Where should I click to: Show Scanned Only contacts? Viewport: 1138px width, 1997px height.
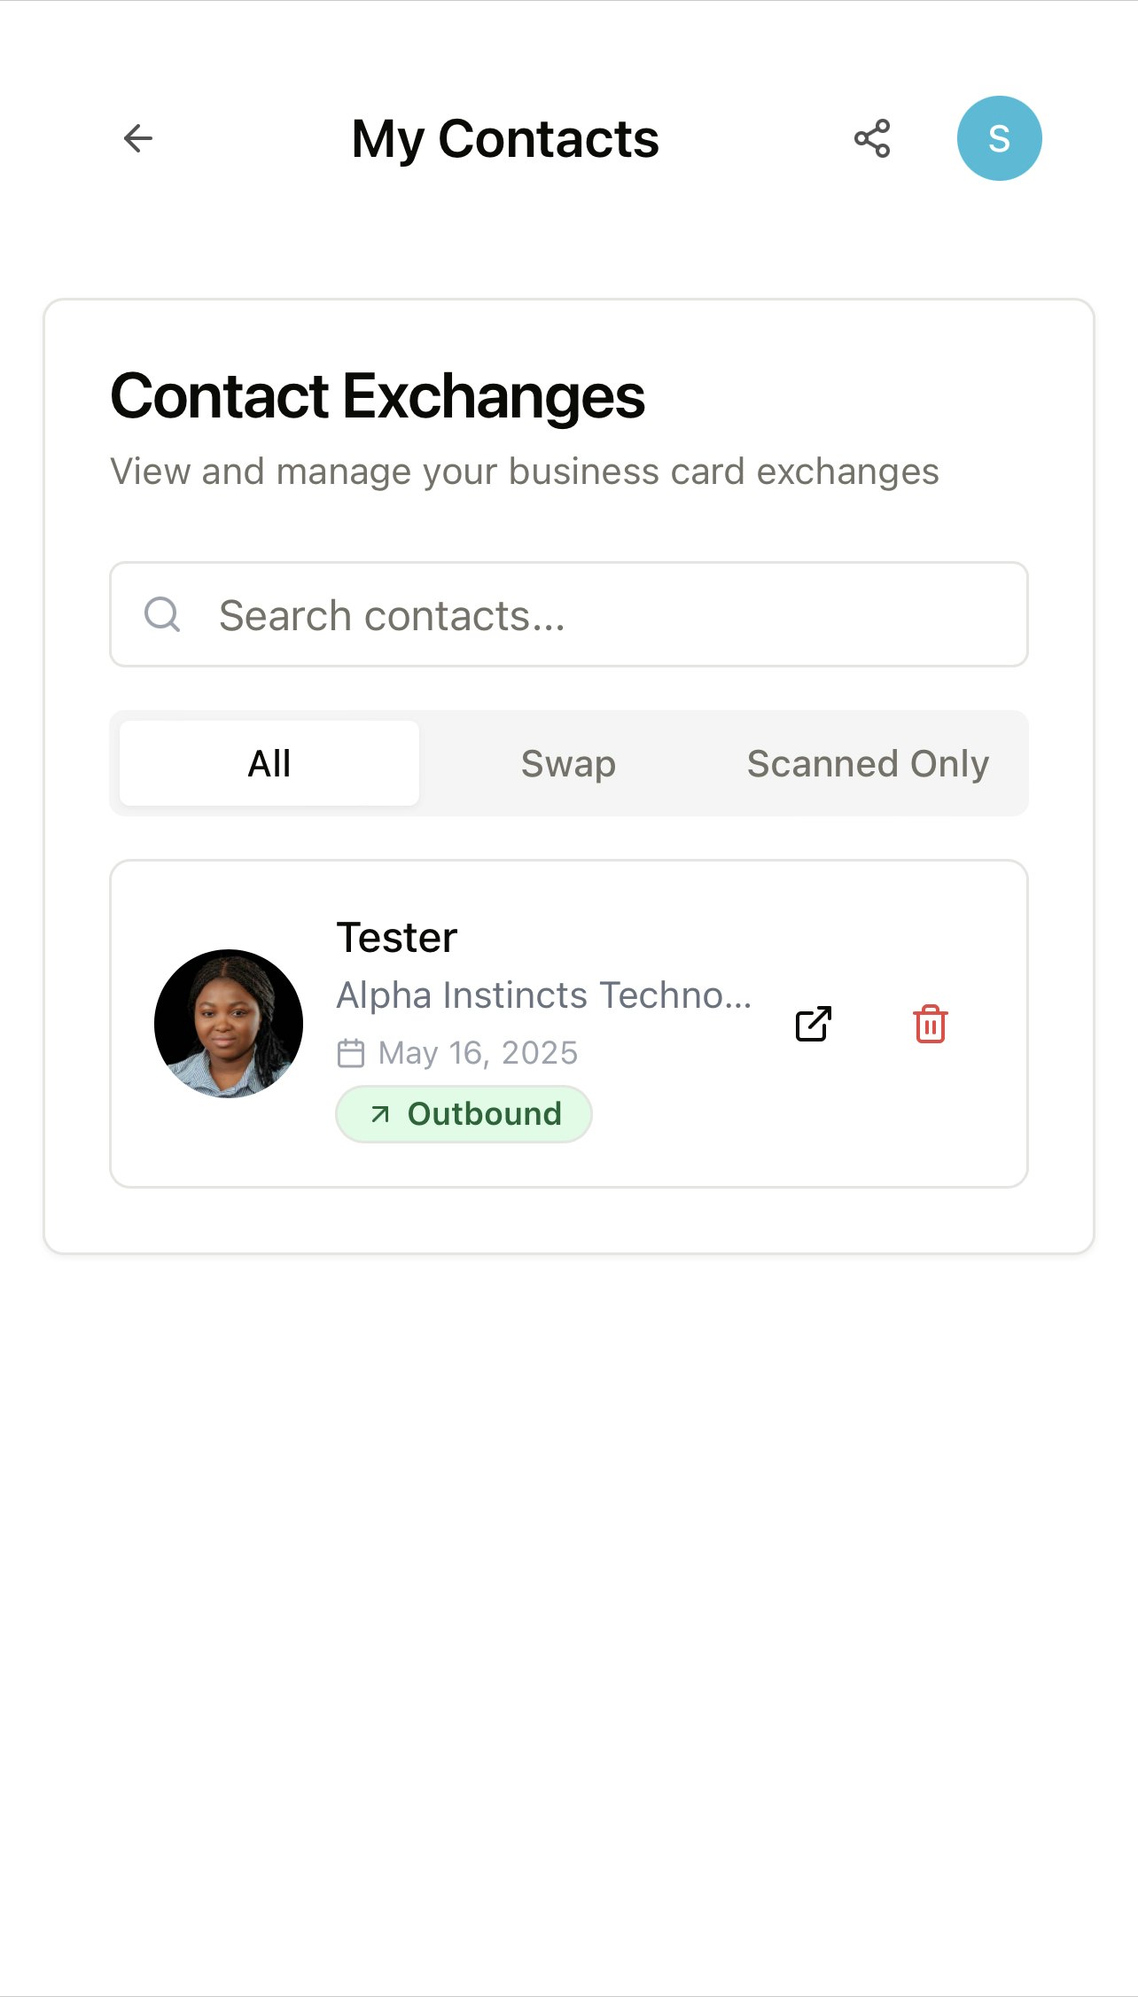868,763
